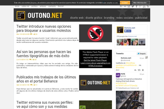The image size is (164, 109).
Task: Open the RSS feed icon
Action: [x=148, y=7]
